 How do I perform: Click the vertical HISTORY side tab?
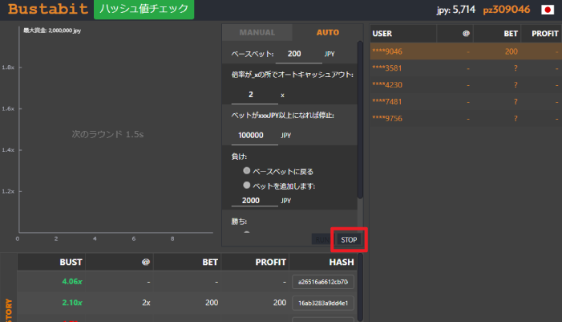9,311
